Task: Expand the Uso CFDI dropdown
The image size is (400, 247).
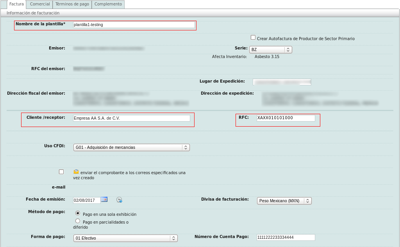Action: [131, 147]
